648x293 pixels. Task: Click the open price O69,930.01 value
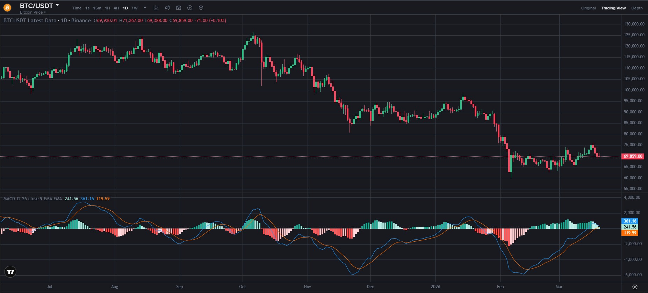click(105, 21)
